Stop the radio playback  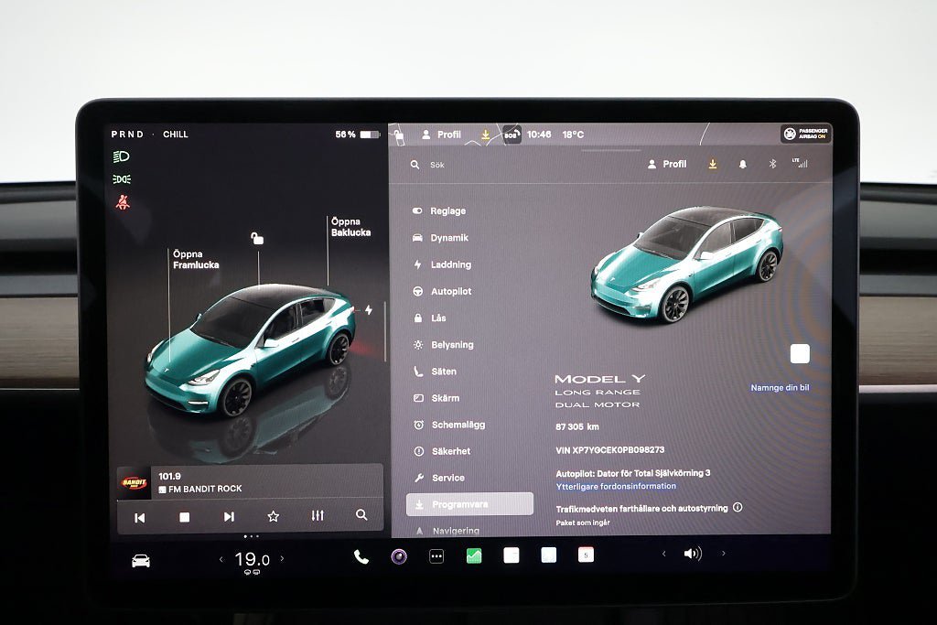[185, 517]
